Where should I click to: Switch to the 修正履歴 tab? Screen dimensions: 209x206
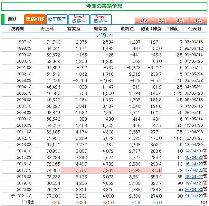point(56,19)
